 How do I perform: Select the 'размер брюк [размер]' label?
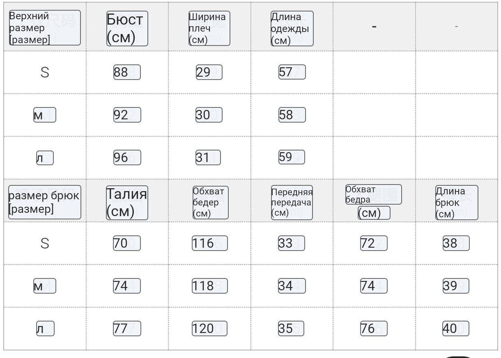coord(44,202)
